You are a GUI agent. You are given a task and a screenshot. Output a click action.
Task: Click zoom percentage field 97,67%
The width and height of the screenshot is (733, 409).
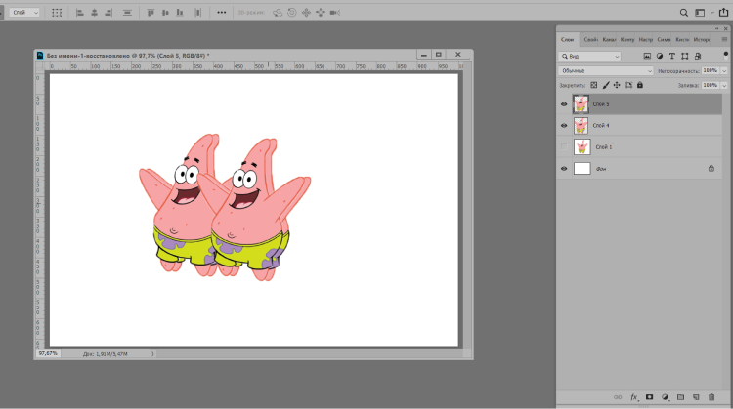click(48, 354)
